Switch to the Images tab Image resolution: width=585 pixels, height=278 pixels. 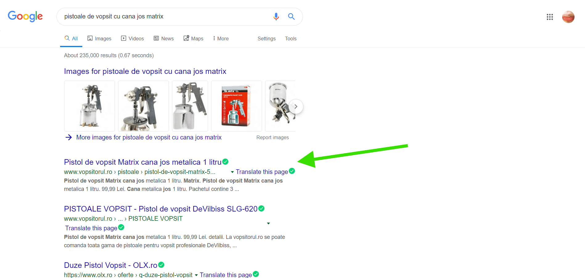(x=99, y=38)
